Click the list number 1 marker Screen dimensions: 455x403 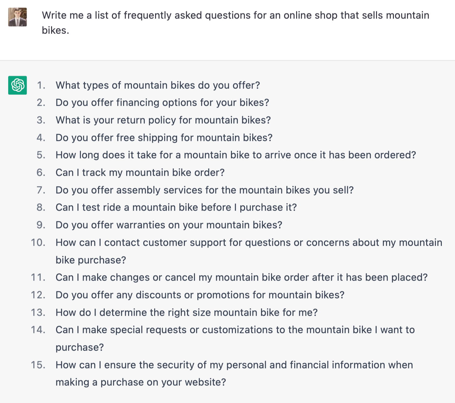(x=41, y=85)
